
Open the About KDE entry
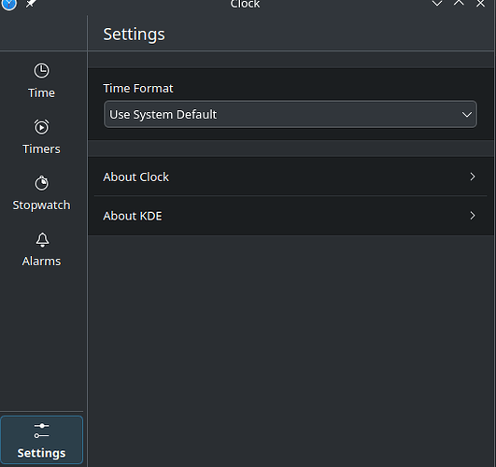(291, 216)
